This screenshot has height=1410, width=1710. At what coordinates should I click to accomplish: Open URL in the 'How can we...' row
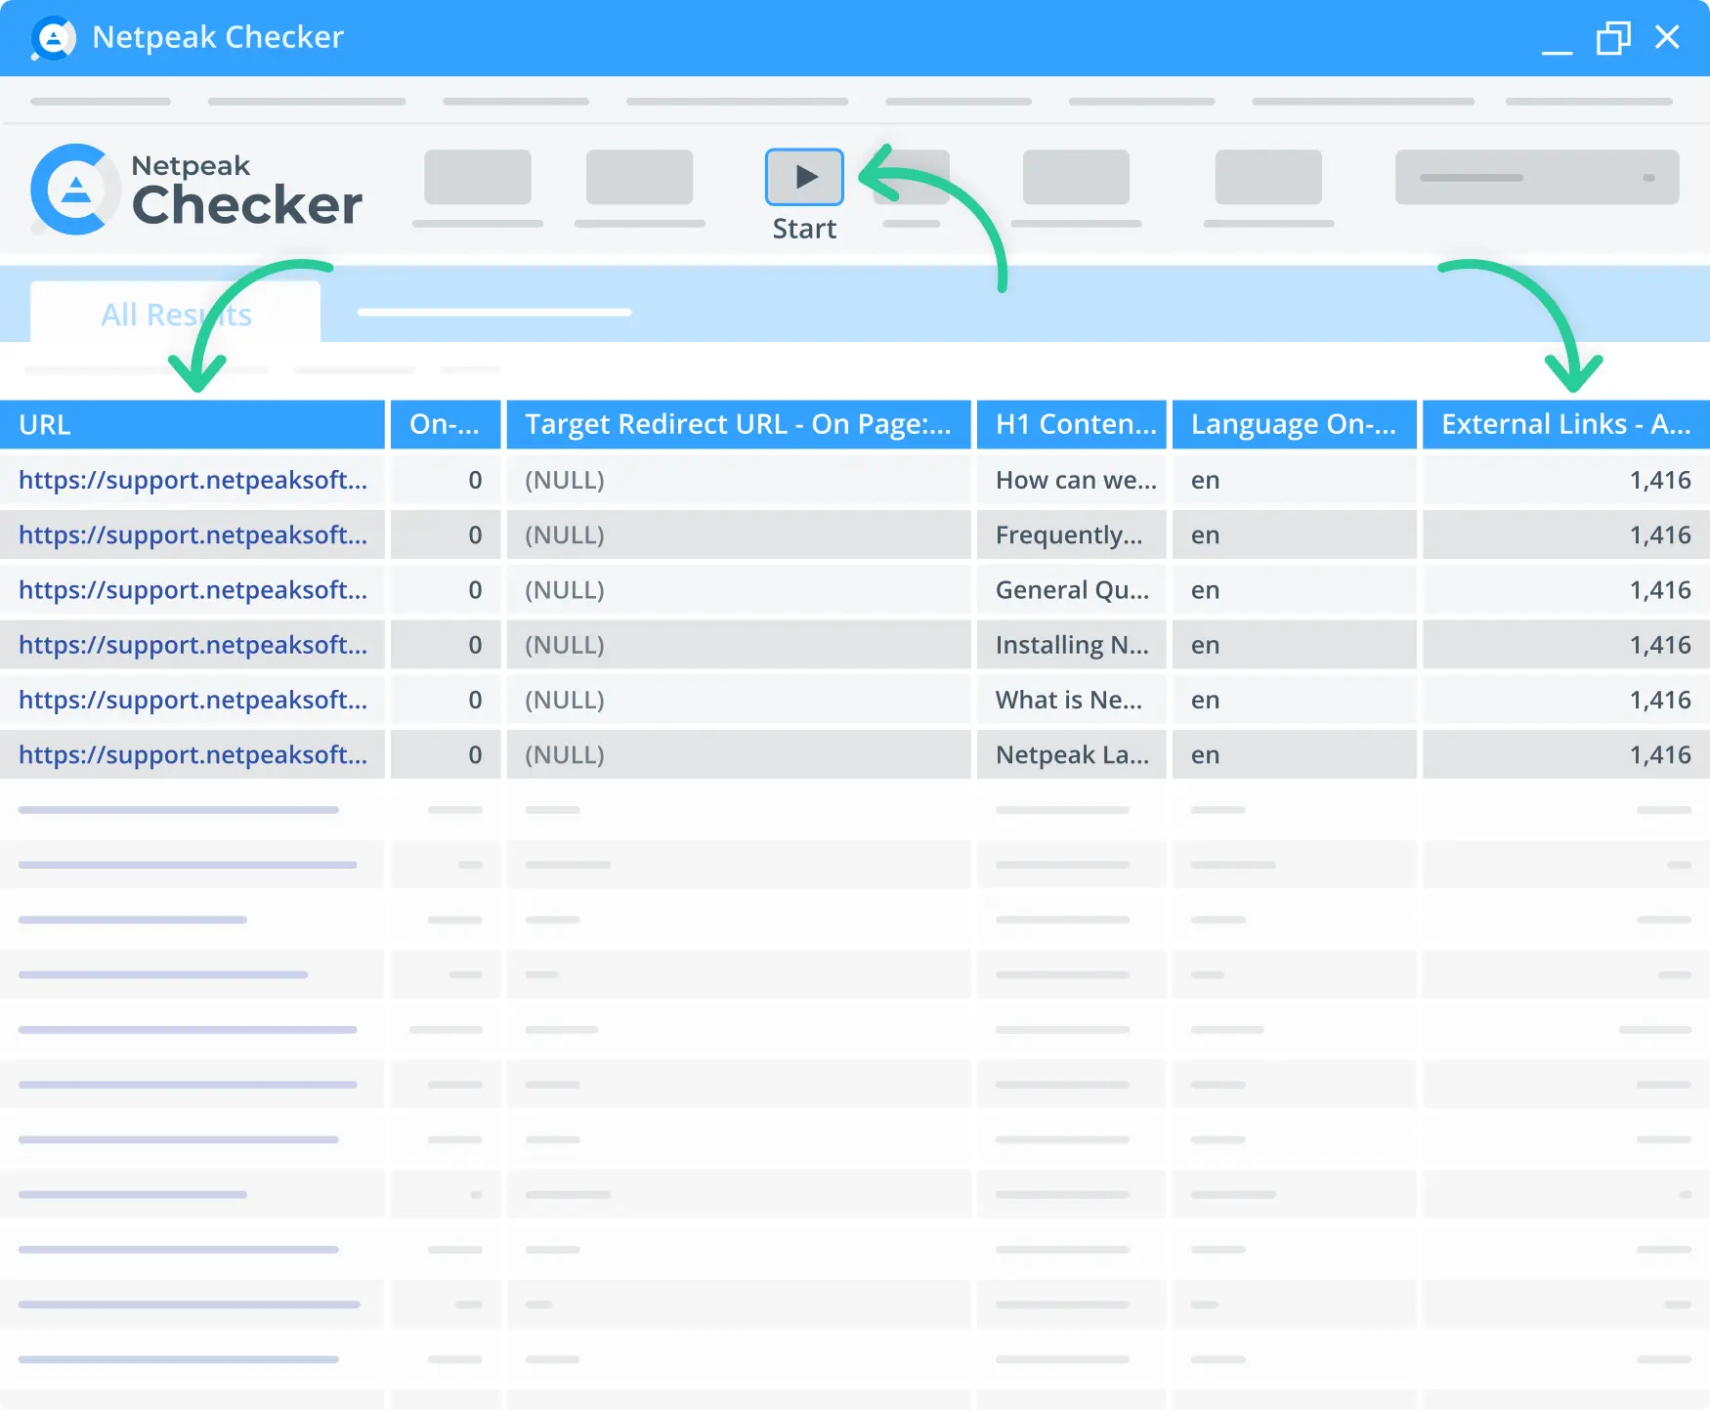point(193,480)
